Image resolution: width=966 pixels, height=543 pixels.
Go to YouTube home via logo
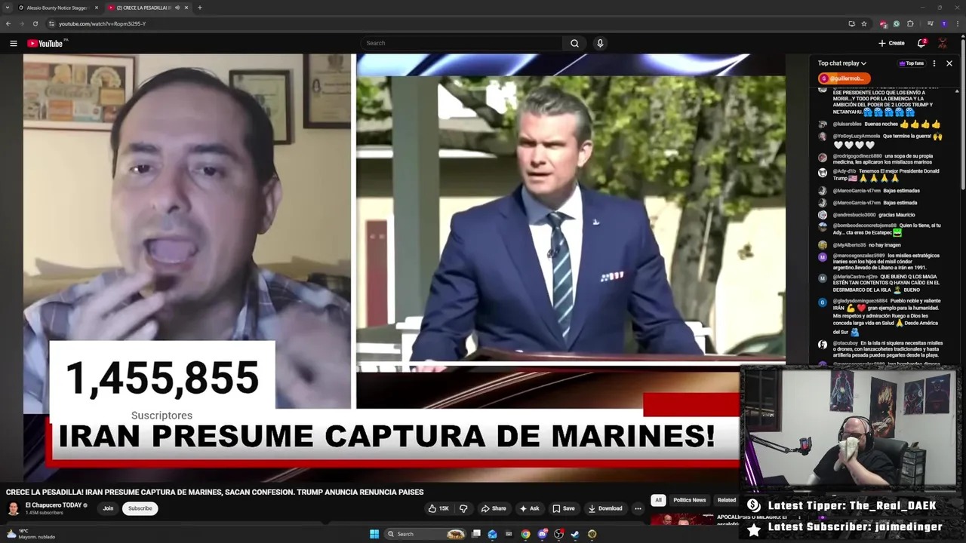(47, 43)
